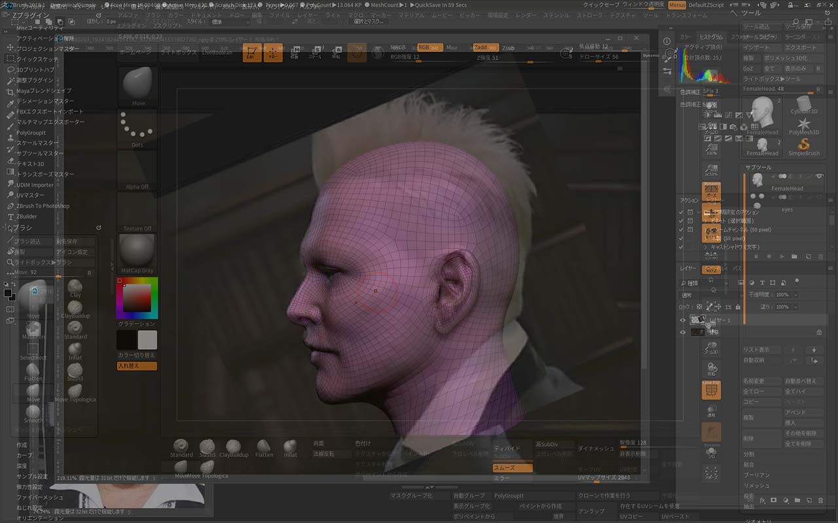Viewport: 838px width, 523px height.
Task: Toggle the スムーズ (smooth) option
Action: 513,468
